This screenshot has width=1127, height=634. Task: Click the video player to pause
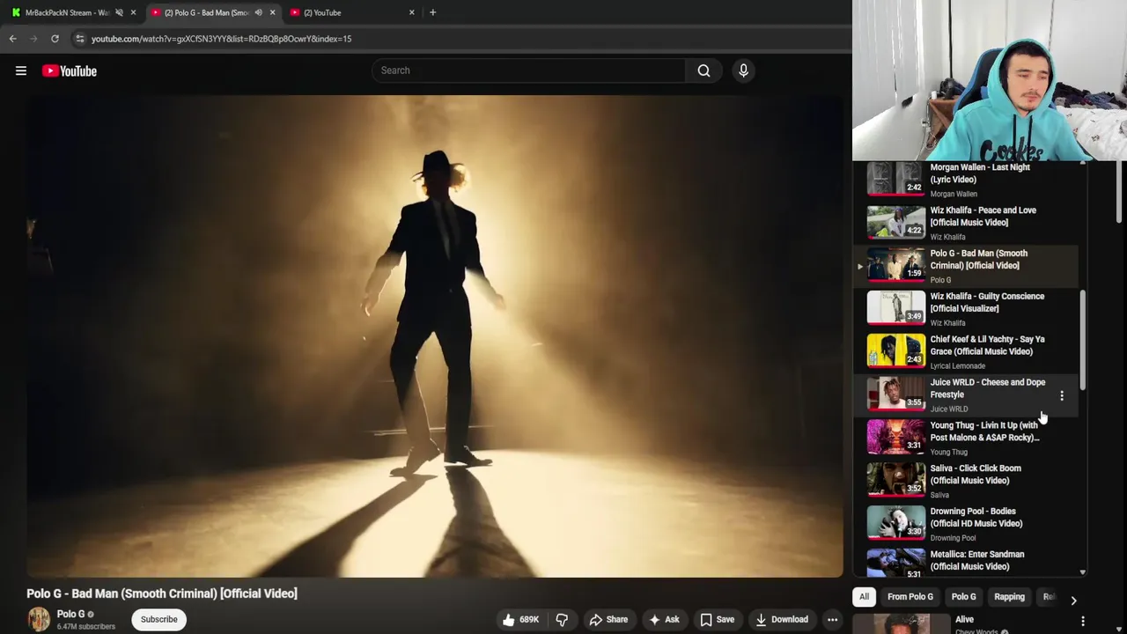435,336
